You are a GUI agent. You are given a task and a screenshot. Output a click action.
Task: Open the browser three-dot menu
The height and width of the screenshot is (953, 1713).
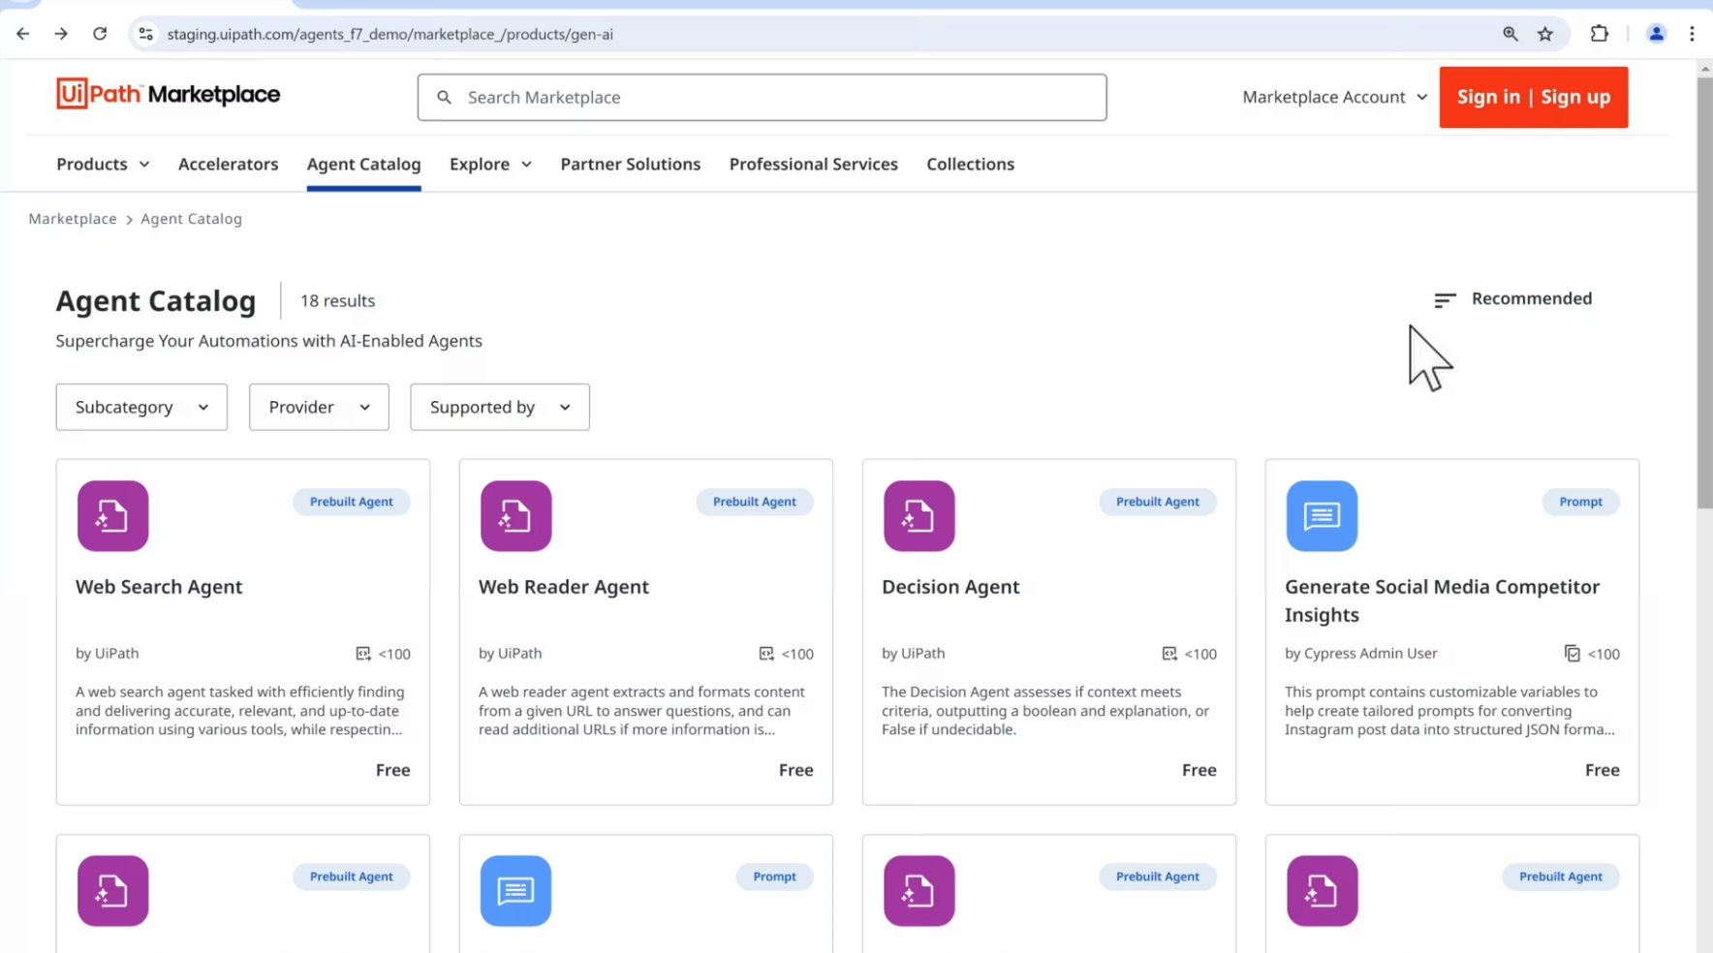click(1693, 34)
